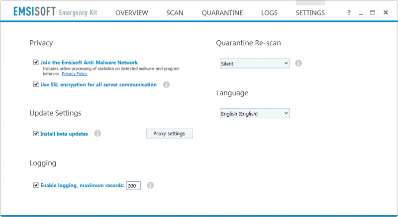Open Proxy settings button
This screenshot has width=398, height=217.
point(169,134)
